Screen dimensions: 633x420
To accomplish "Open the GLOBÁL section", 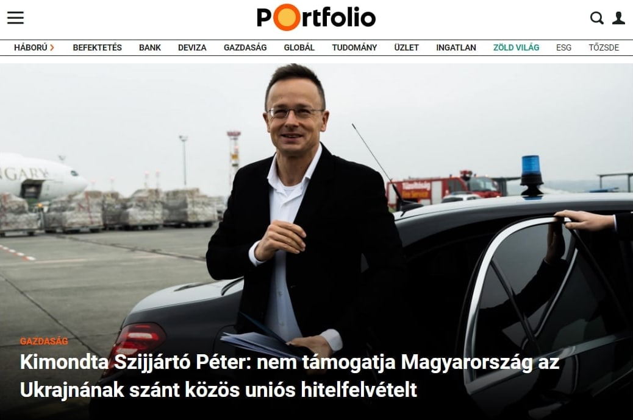I will coord(299,47).
